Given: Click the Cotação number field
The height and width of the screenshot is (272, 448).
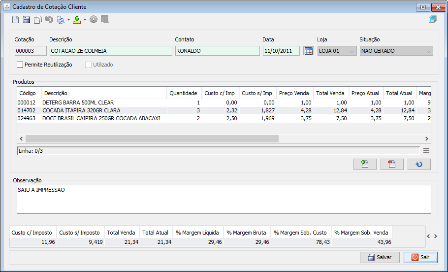Looking at the screenshot, I should click(31, 51).
